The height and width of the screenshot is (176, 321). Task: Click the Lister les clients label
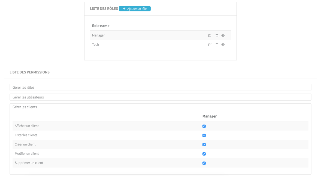point(26,135)
